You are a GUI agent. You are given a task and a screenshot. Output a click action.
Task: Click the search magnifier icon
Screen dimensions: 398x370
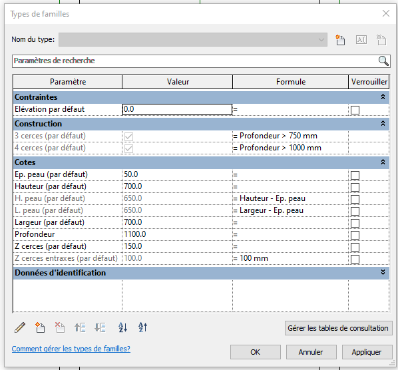[x=383, y=61]
